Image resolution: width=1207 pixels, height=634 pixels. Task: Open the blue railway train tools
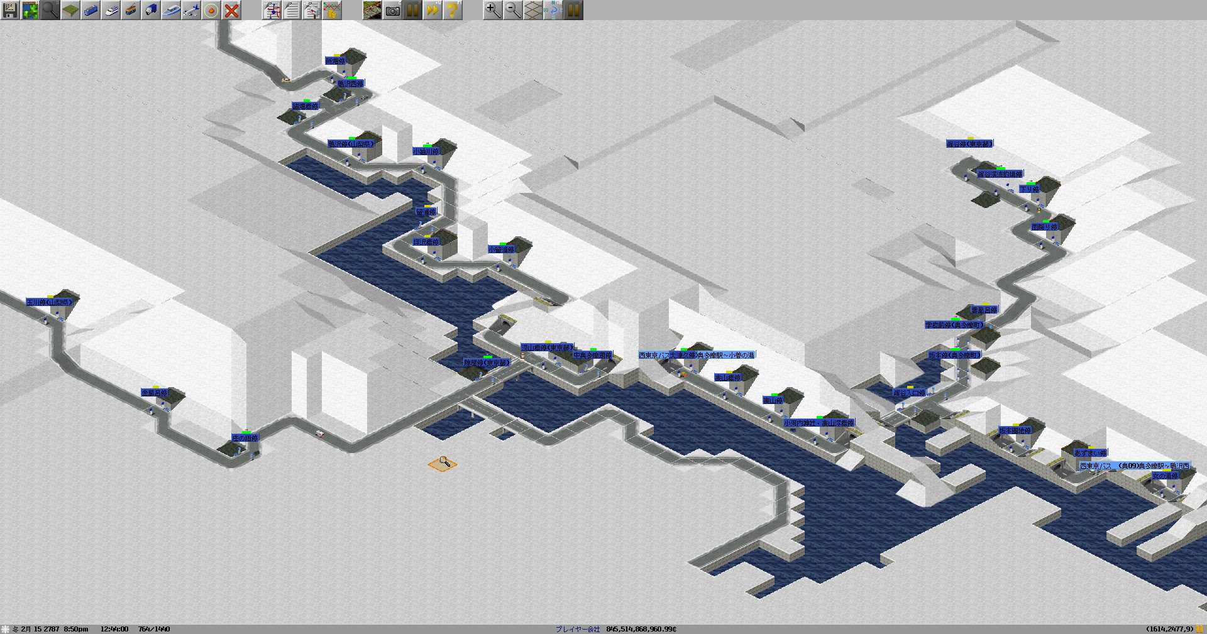click(91, 10)
